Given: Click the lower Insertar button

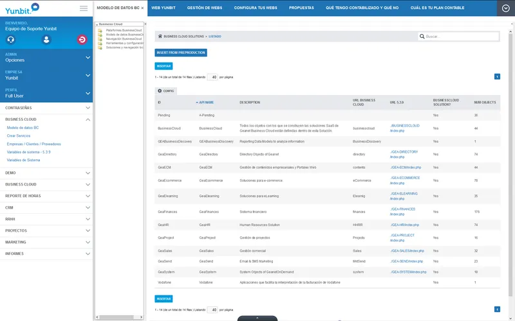Looking at the screenshot, I should click(x=164, y=299).
